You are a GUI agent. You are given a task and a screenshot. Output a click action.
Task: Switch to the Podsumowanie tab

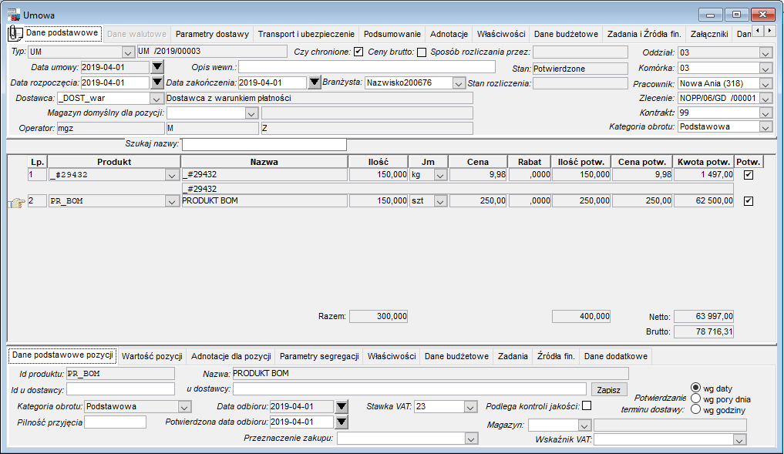coord(392,34)
